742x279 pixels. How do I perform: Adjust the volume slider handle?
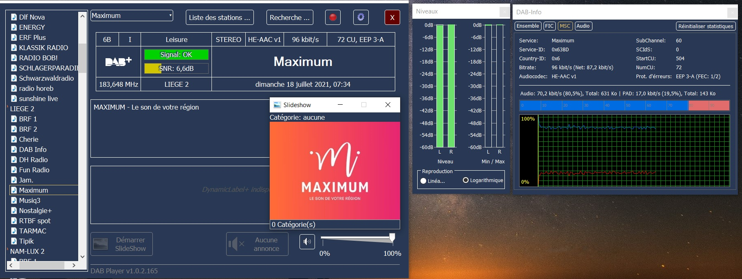click(392, 237)
